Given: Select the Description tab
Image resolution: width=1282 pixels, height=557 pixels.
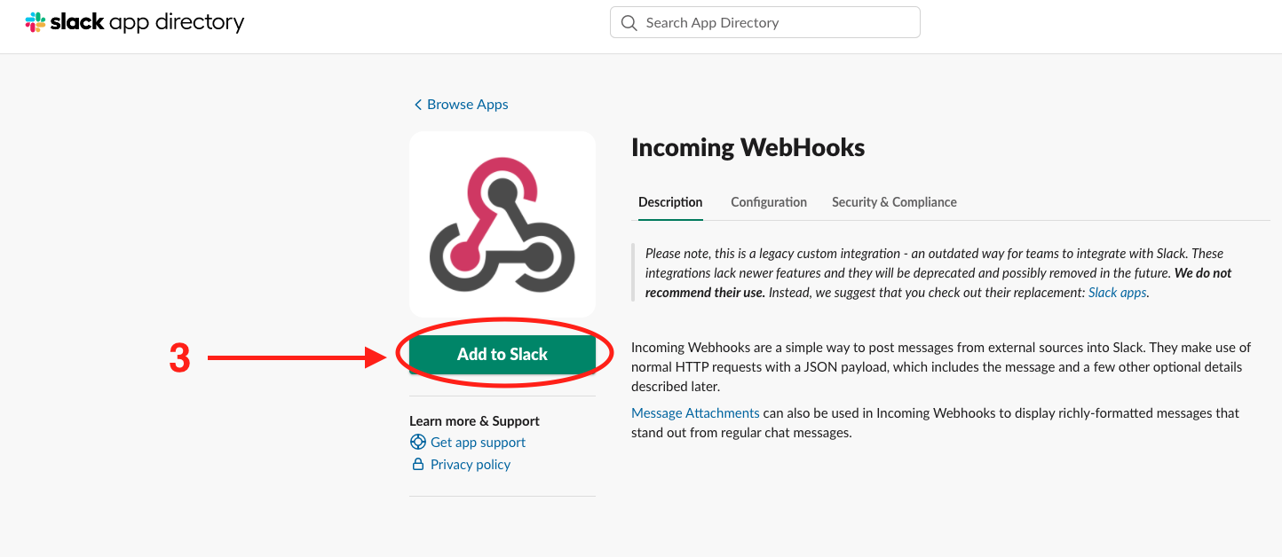Looking at the screenshot, I should pos(670,202).
